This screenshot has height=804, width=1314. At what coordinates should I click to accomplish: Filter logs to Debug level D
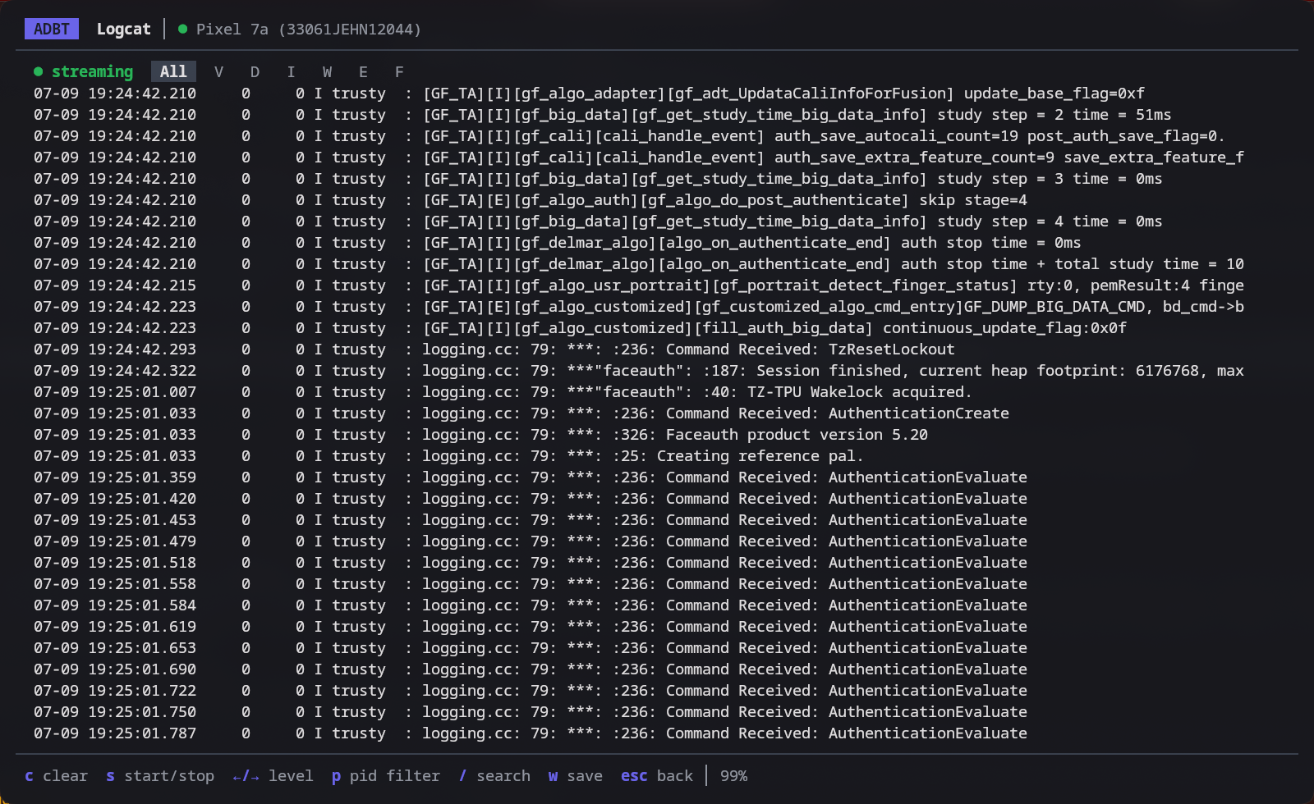click(255, 71)
